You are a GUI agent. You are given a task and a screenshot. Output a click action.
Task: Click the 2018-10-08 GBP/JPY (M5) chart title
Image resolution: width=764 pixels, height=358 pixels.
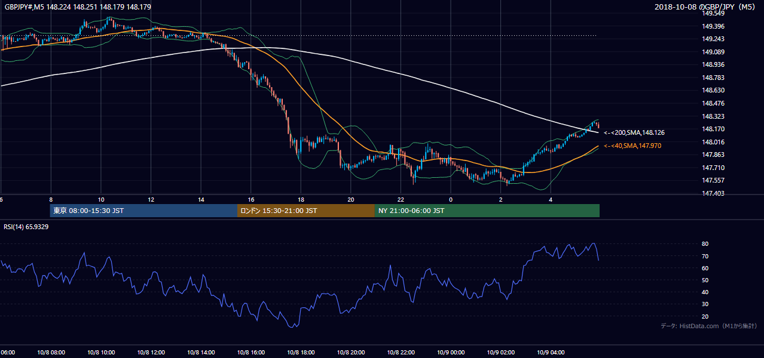(706, 7)
